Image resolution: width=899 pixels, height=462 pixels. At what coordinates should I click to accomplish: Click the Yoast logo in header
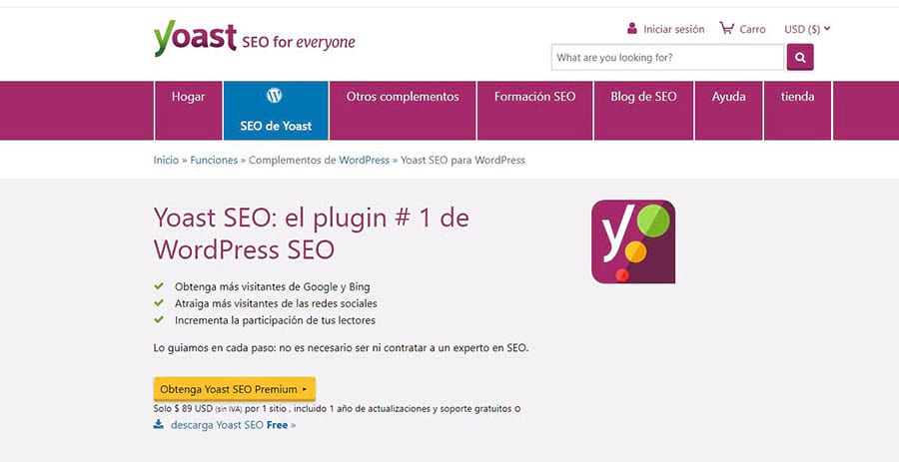coord(195,39)
